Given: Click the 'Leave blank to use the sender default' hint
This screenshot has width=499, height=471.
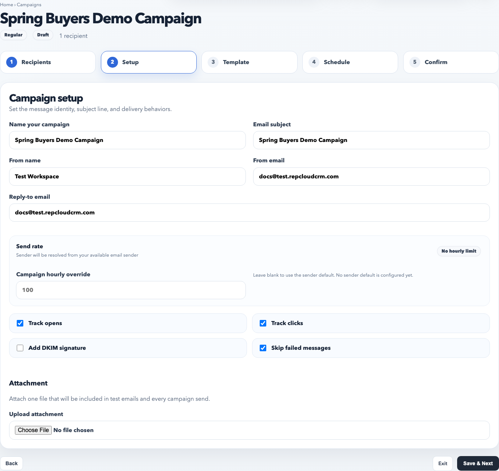Looking at the screenshot, I should click(333, 275).
